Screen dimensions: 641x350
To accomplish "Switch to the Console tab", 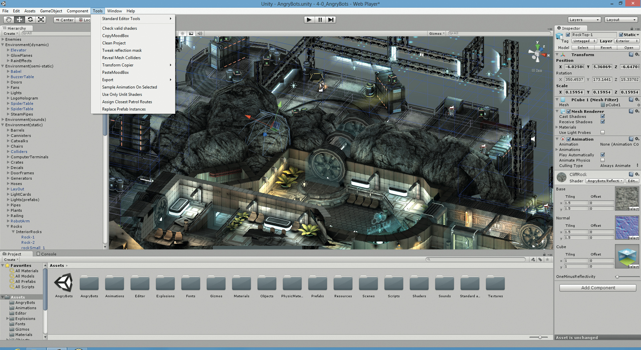I will pos(46,254).
